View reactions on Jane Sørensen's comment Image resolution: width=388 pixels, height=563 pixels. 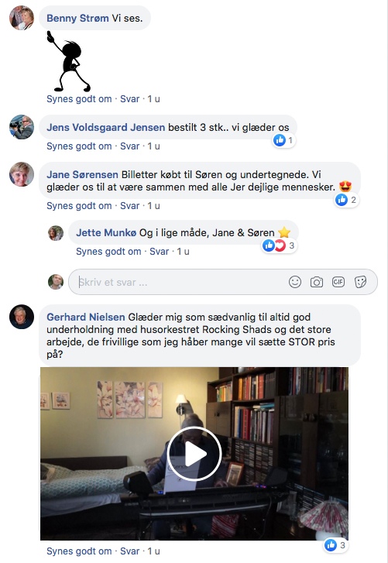point(346,200)
